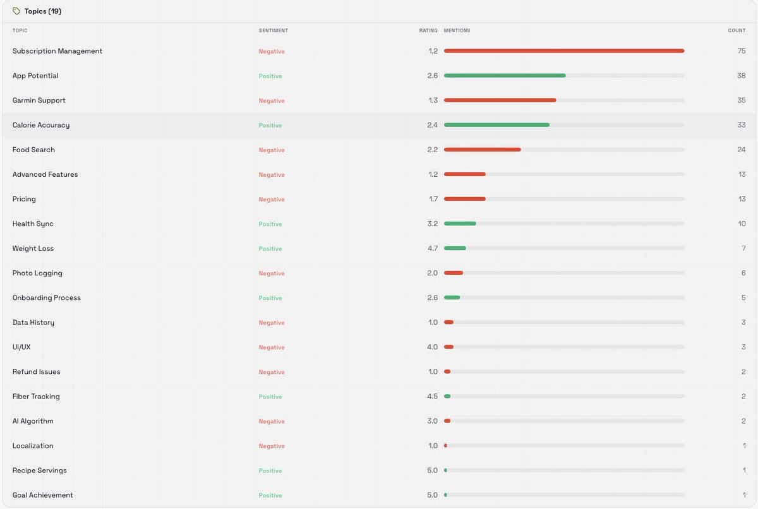Open the Garmin Support topic
The height and width of the screenshot is (509, 758).
(x=39, y=100)
